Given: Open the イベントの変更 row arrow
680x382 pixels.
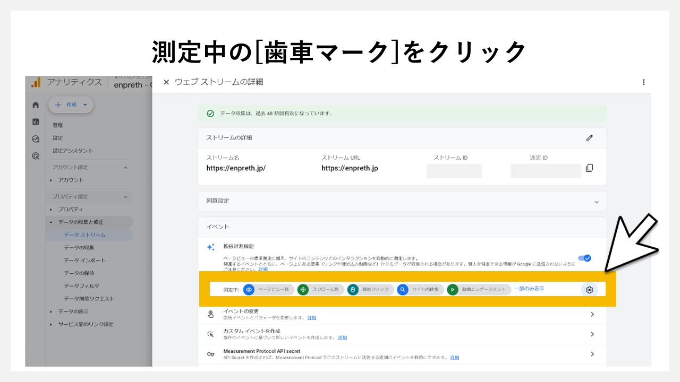Looking at the screenshot, I should (592, 314).
